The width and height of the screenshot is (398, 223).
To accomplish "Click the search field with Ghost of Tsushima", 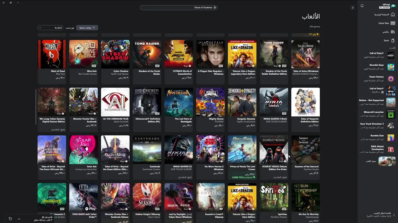I will pos(178,7).
